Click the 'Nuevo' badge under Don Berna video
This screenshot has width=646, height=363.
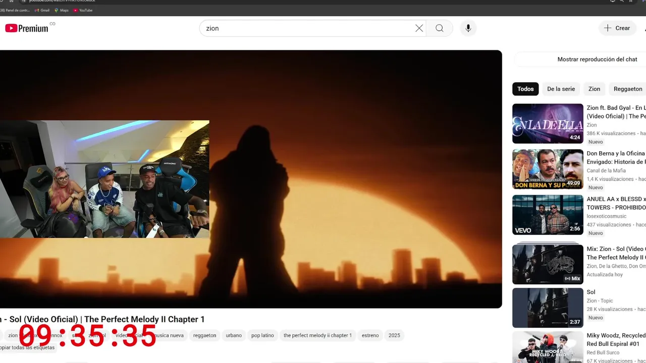pyautogui.click(x=596, y=188)
